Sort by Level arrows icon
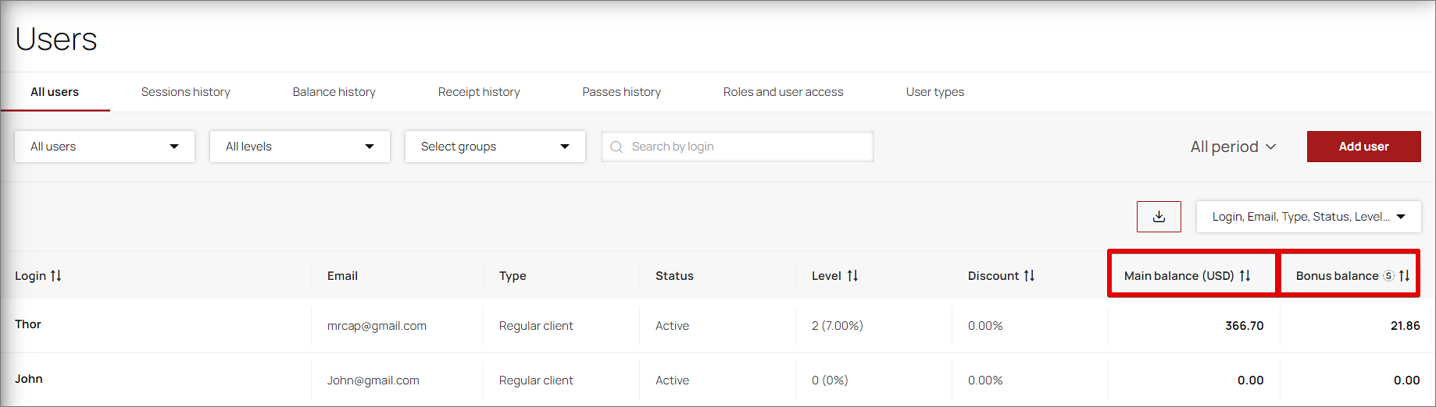Viewport: 1436px width, 407px height. [852, 276]
